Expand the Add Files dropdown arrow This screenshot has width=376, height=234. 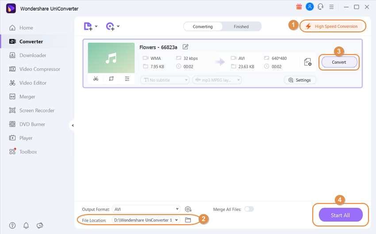pos(96,26)
